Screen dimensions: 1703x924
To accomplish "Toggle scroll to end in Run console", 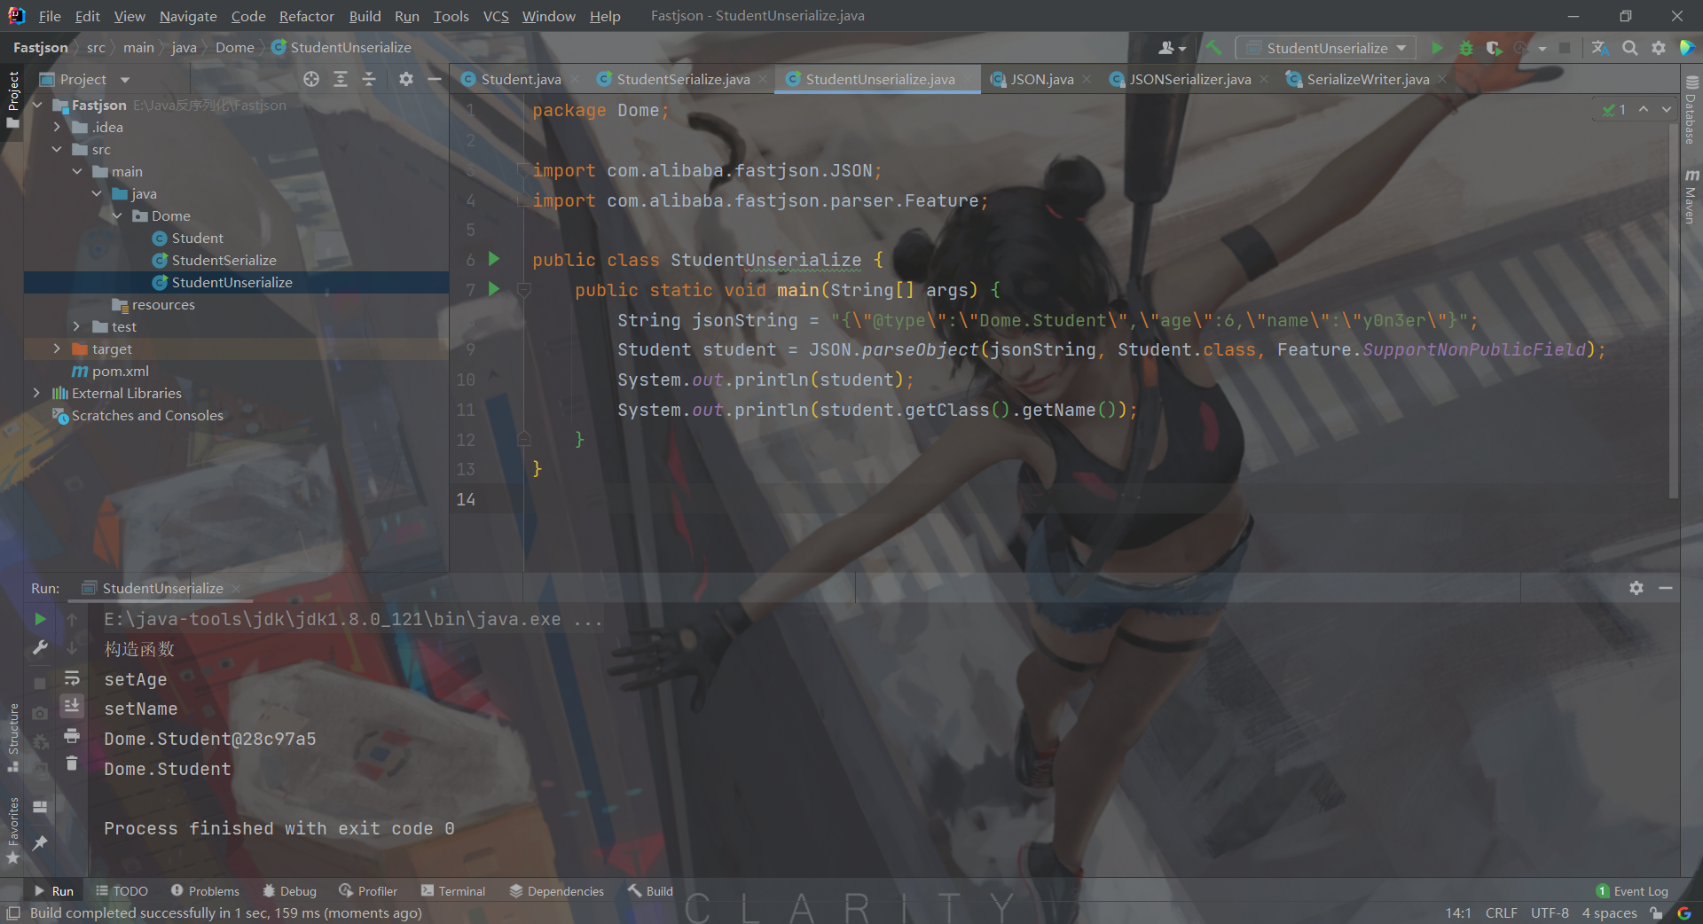I will (72, 706).
